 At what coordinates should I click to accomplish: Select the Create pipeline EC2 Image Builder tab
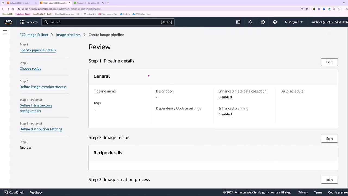point(55,3)
